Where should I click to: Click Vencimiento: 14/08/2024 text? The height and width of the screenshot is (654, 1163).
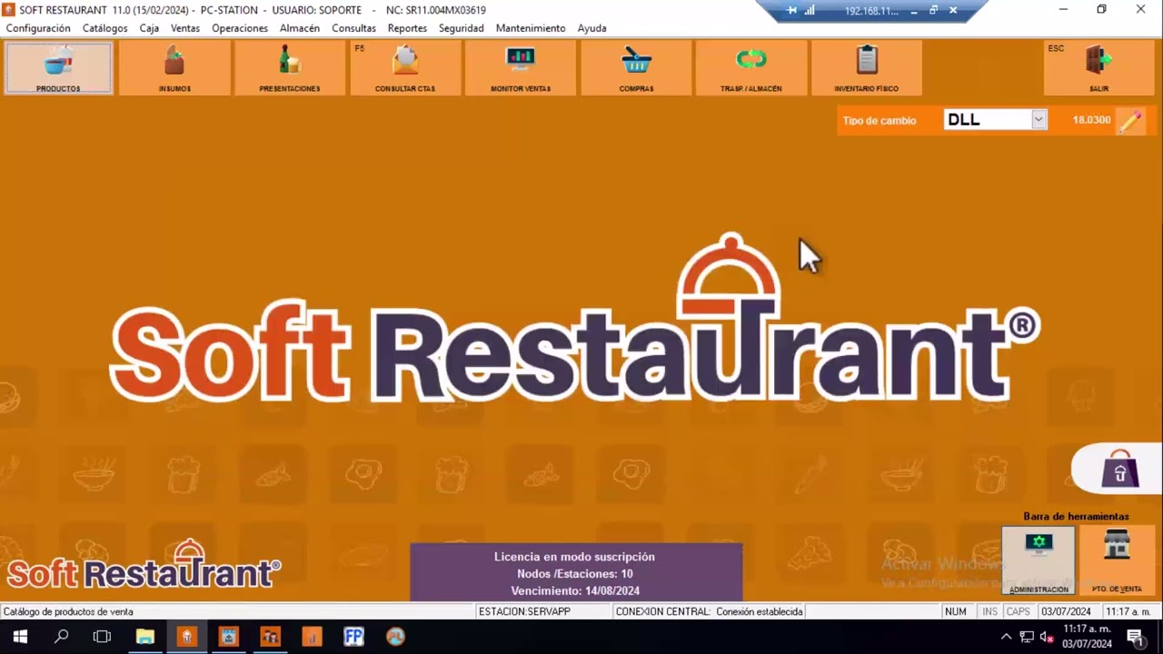[x=575, y=590]
